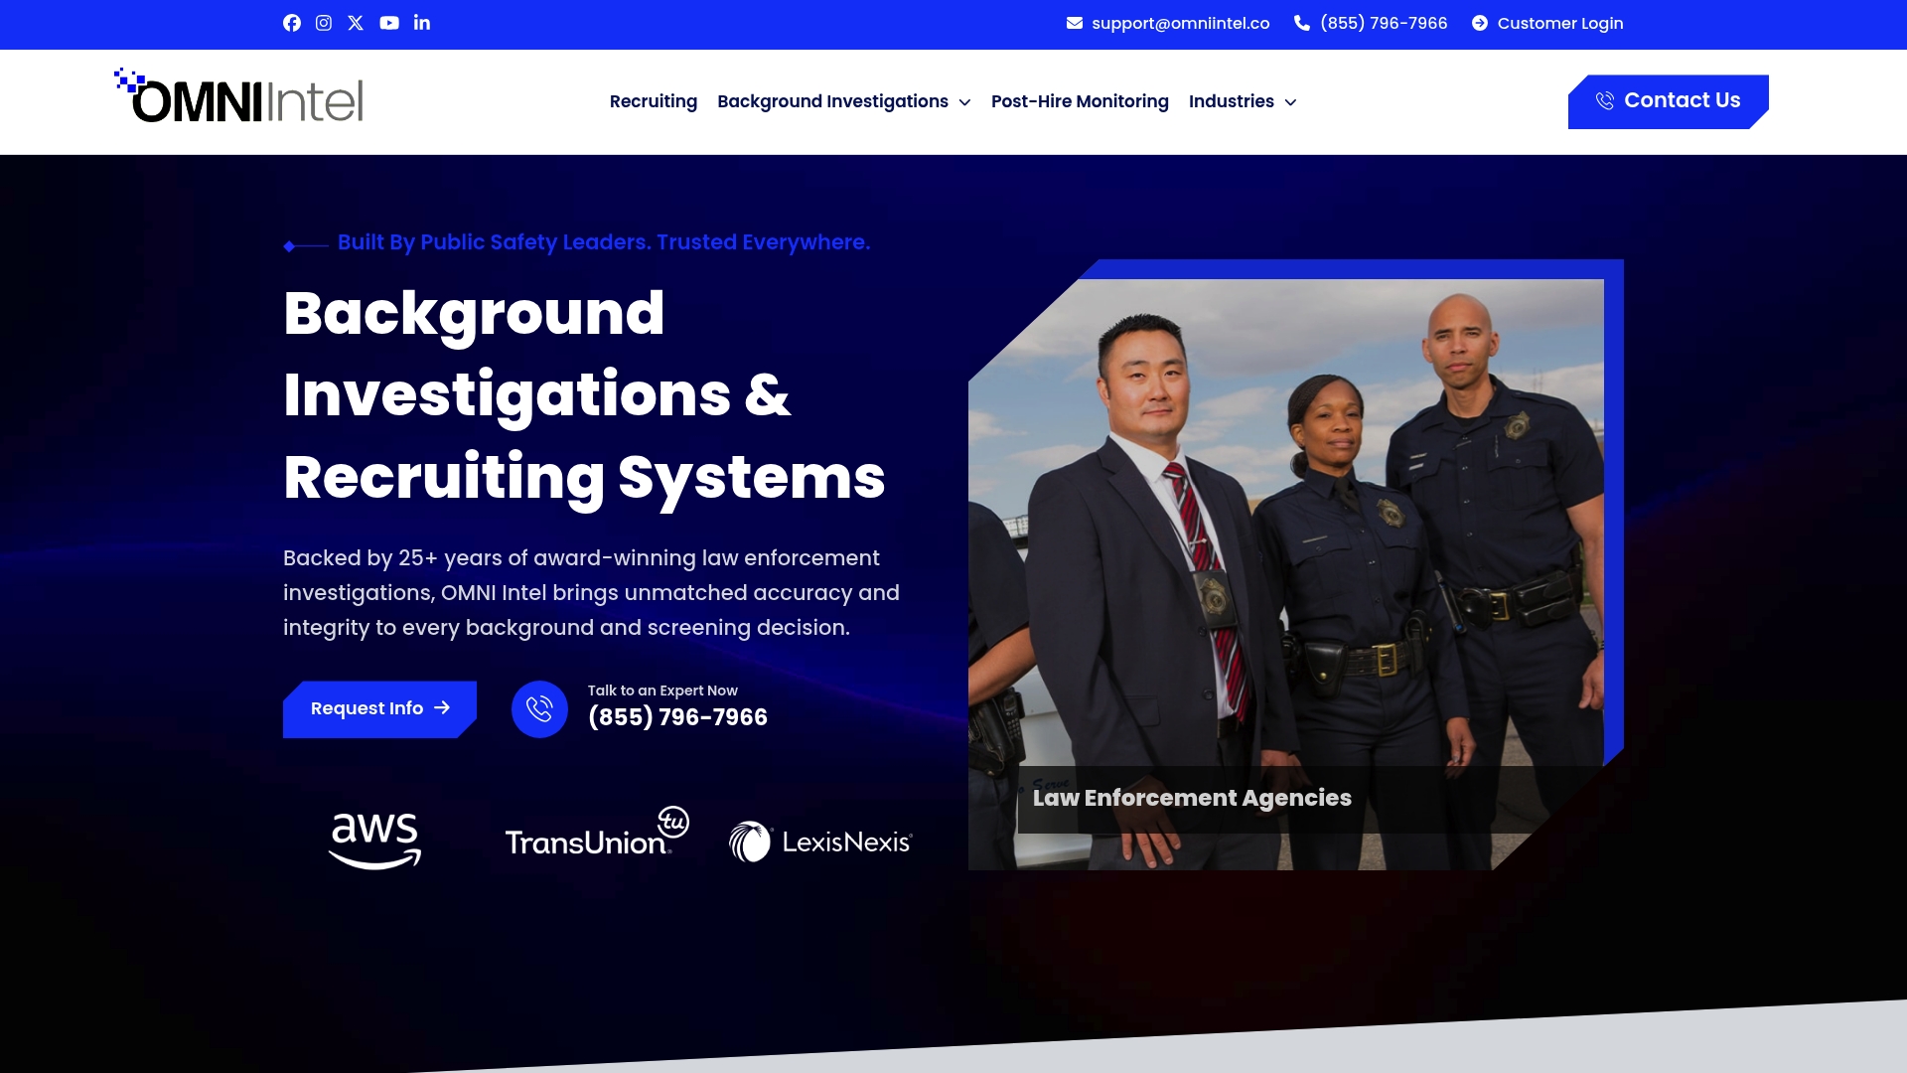The height and width of the screenshot is (1073, 1907).
Task: Tap the circular phone icon beside Talk to Expert
Action: (x=539, y=708)
